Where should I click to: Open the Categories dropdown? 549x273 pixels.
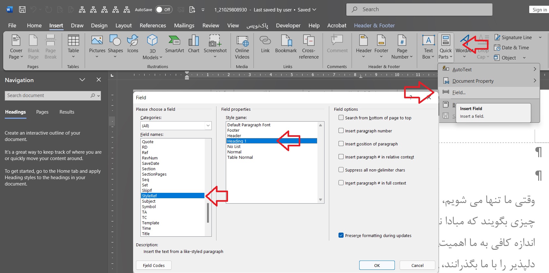176,126
